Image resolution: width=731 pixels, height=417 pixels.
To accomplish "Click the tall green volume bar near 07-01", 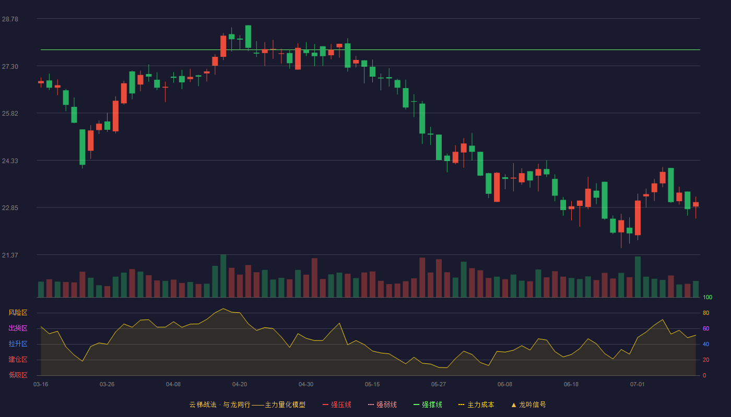I will [x=638, y=277].
